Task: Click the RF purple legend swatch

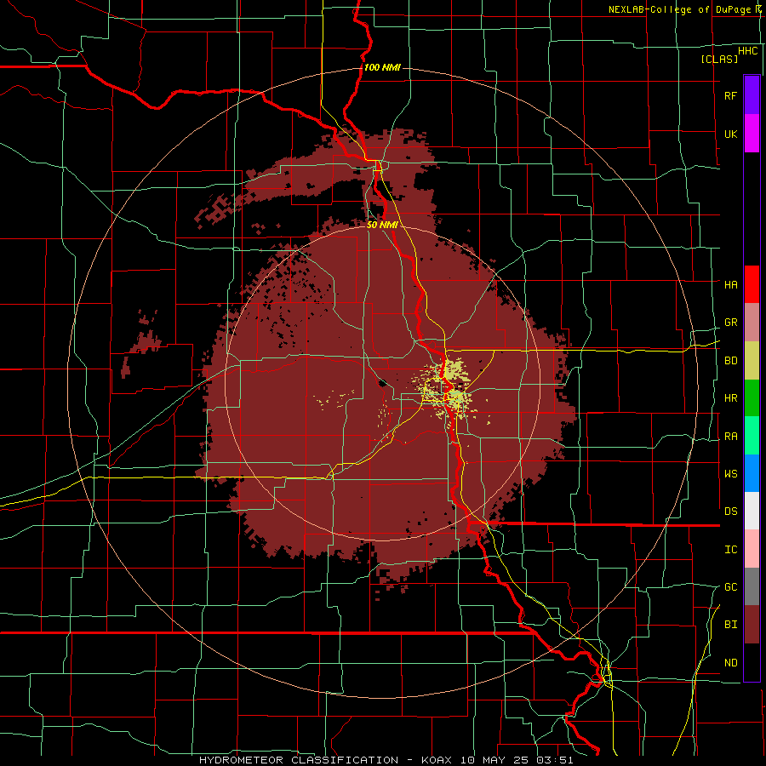Action: [x=752, y=95]
